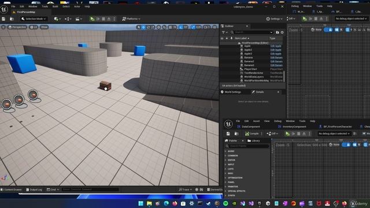
Task: Click the Outliner search field
Action: [x=251, y=32]
